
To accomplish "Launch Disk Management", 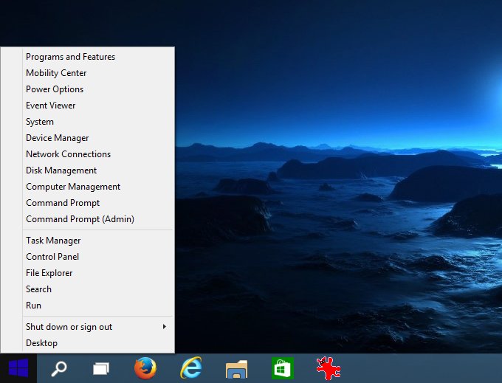I will 99,170.
